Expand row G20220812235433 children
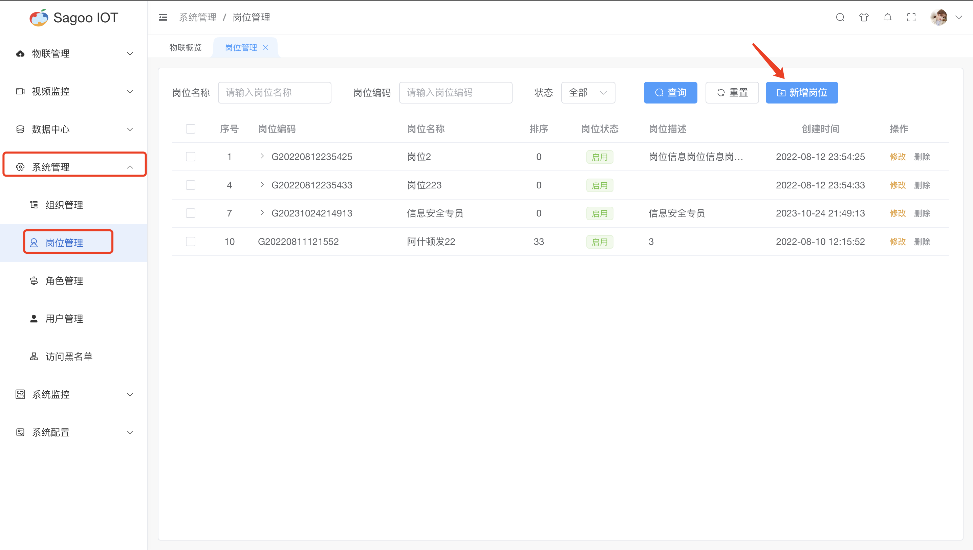 coord(262,184)
